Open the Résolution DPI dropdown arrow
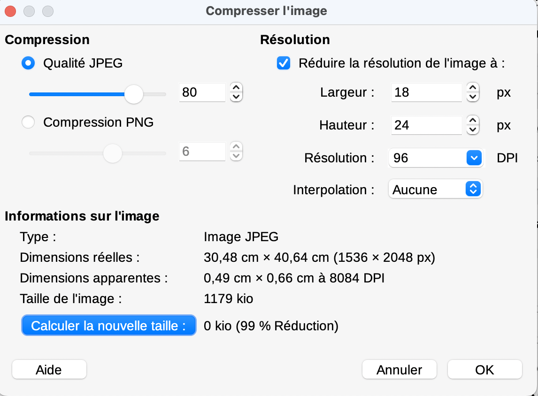The width and height of the screenshot is (538, 396). coord(474,158)
